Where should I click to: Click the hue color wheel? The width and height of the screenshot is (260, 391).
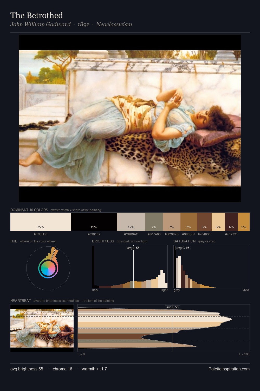pyautogui.click(x=48, y=268)
